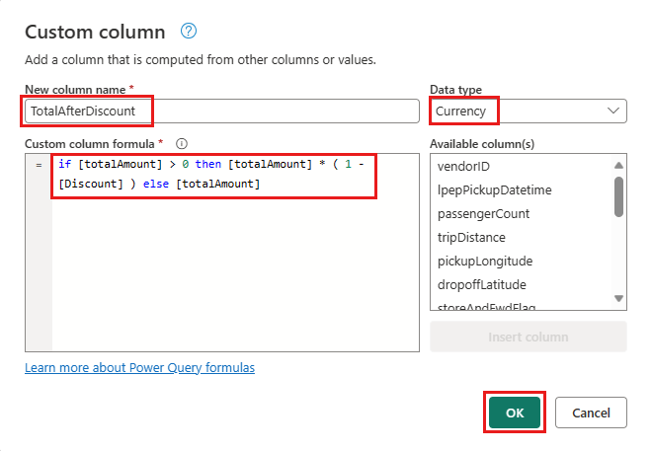Open the Data type dropdown
651x451 pixels.
[528, 112]
